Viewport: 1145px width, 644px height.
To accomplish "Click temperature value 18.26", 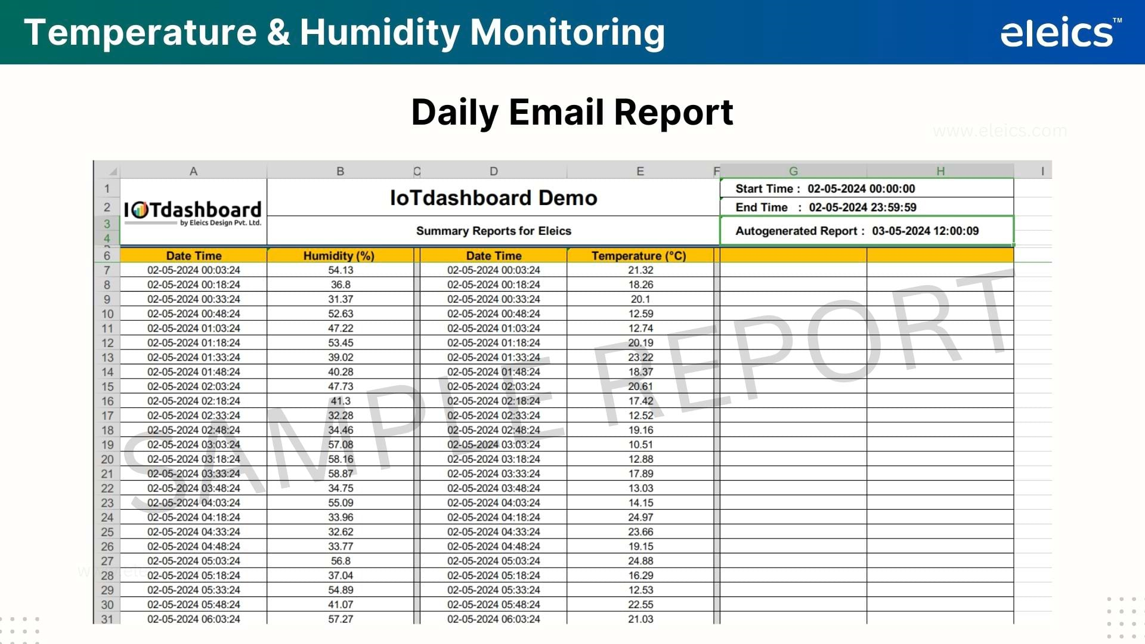I will pyautogui.click(x=640, y=284).
